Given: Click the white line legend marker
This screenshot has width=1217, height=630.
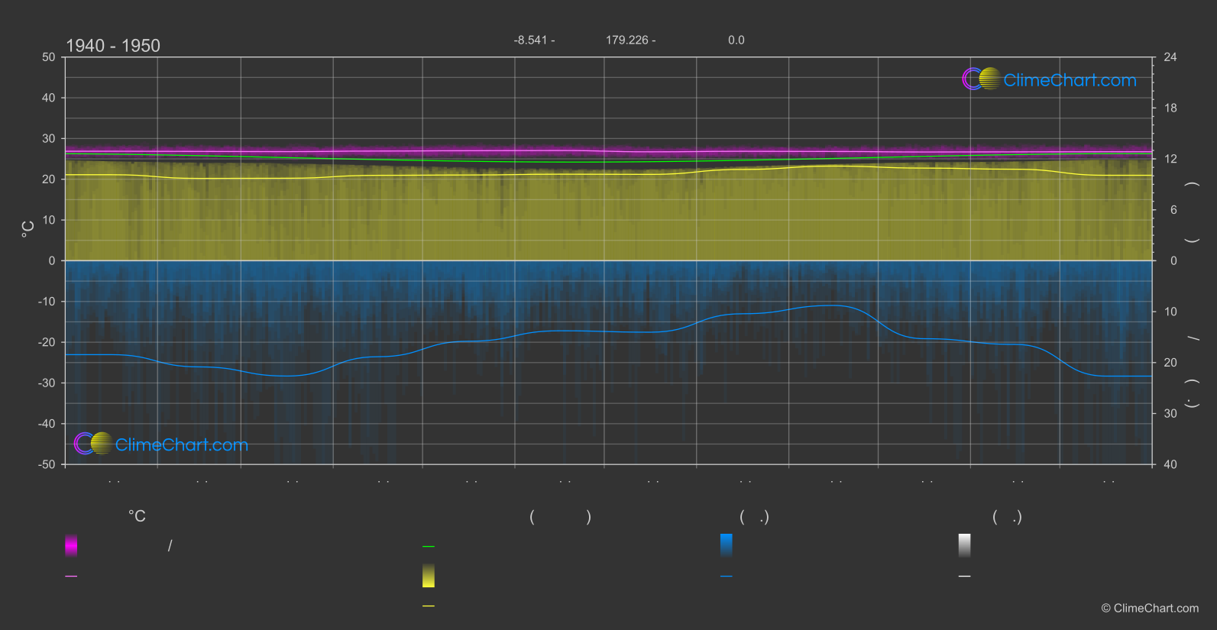Looking at the screenshot, I should (965, 577).
